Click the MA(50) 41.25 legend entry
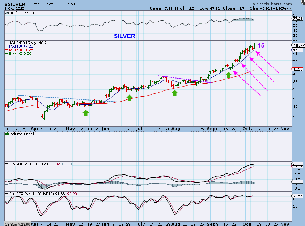 click(x=19, y=50)
